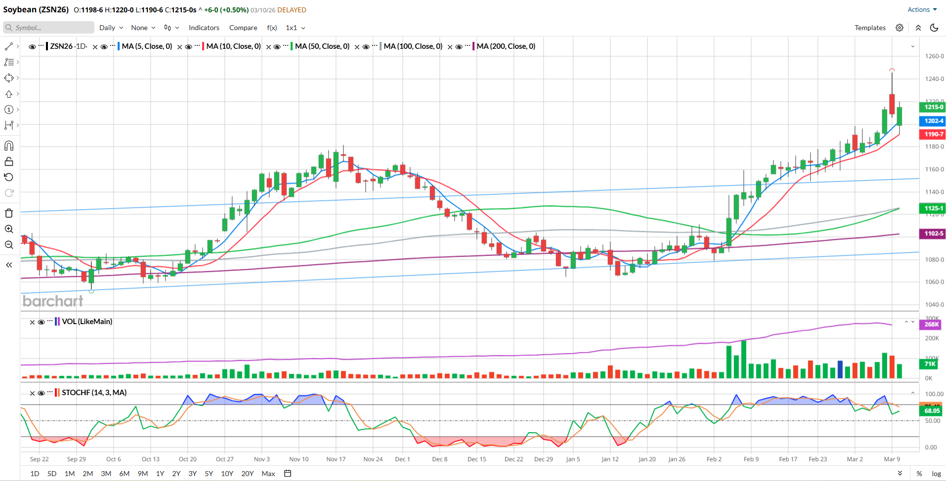Image resolution: width=946 pixels, height=481 pixels.
Task: Toggle visibility of MA (5, Close, 0)
Action: tap(104, 47)
